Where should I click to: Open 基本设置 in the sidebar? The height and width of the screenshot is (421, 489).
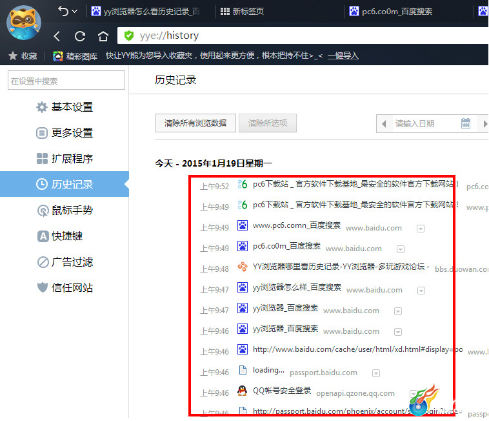pos(65,107)
